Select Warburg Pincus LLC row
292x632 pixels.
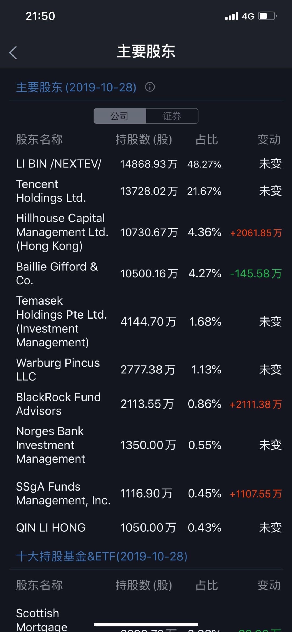point(146,370)
